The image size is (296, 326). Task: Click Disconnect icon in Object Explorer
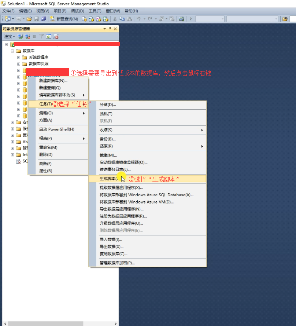[27, 37]
